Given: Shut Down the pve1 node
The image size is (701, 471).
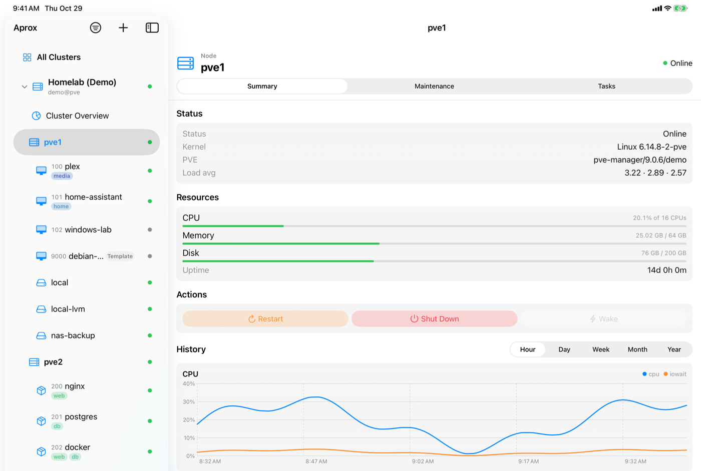Looking at the screenshot, I should [435, 319].
